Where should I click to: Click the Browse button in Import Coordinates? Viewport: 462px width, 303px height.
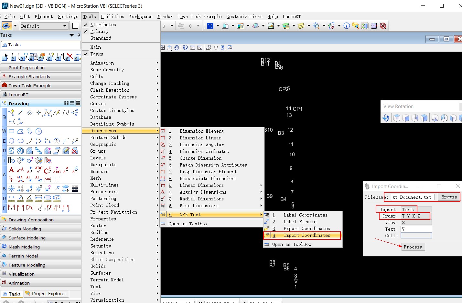point(449,197)
